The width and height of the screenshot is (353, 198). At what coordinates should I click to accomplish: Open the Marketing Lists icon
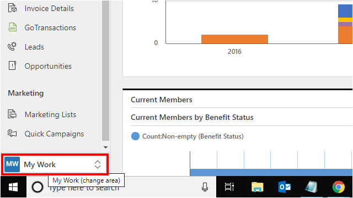point(12,114)
